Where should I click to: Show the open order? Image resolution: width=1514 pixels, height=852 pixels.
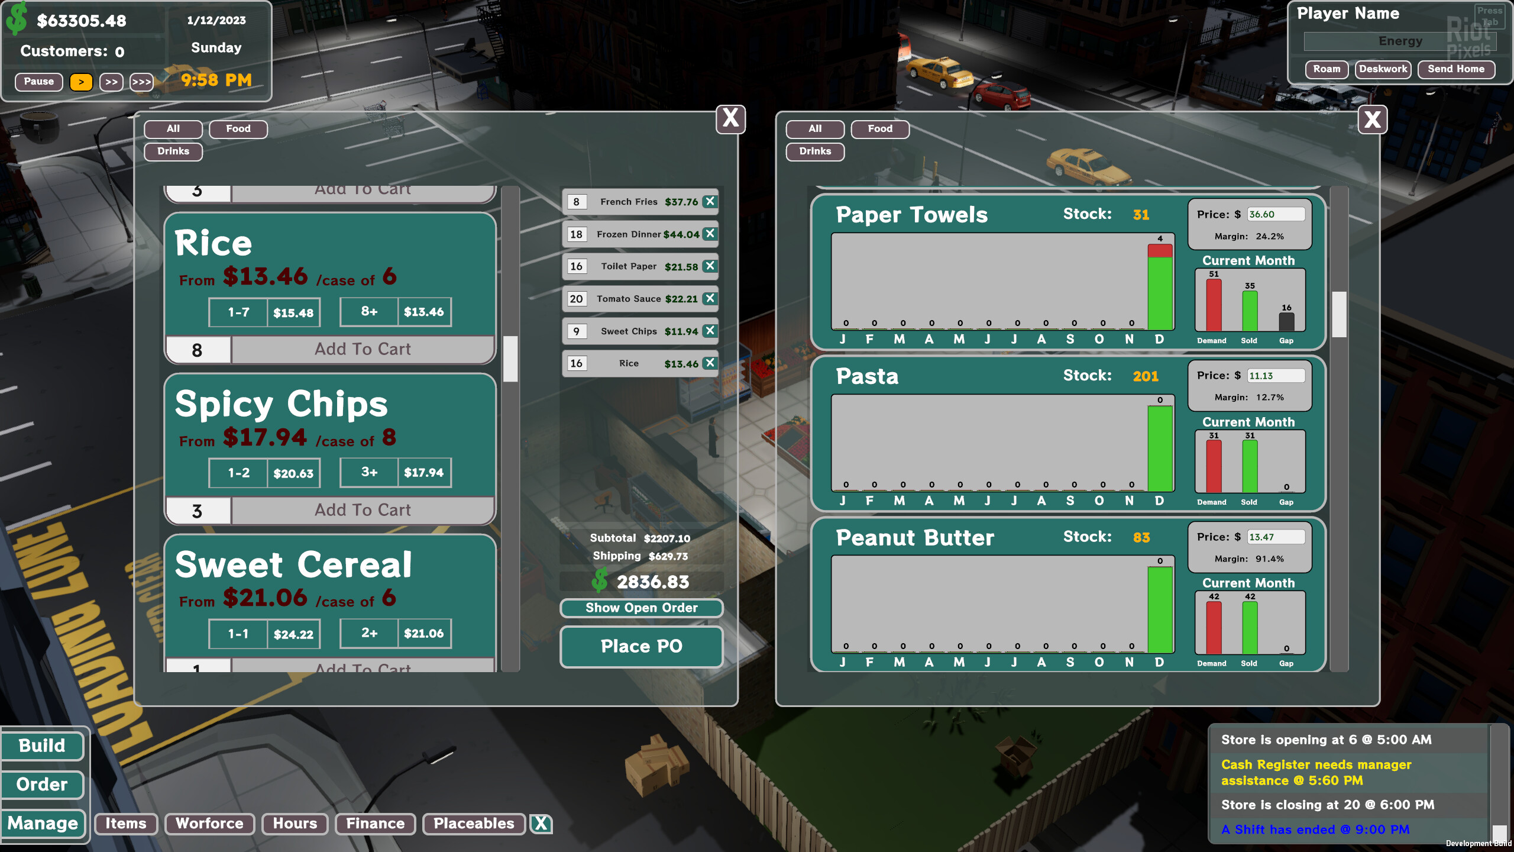pyautogui.click(x=641, y=608)
